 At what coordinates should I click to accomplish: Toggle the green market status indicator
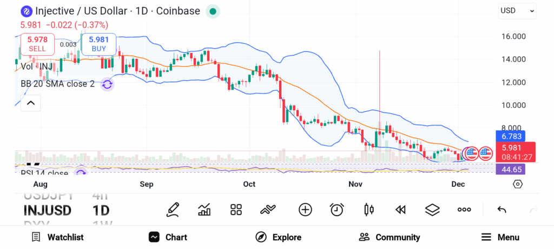(213, 11)
